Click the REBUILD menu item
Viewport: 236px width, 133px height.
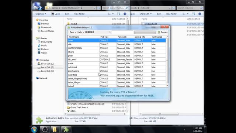click(x=90, y=32)
